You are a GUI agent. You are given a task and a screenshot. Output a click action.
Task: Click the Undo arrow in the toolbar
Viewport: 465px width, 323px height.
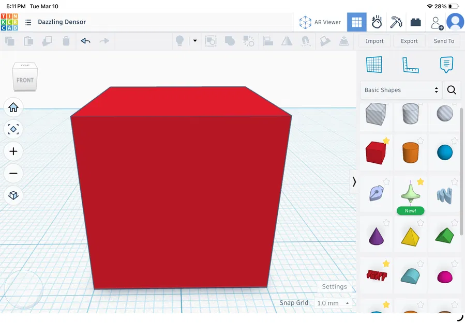[85, 40]
